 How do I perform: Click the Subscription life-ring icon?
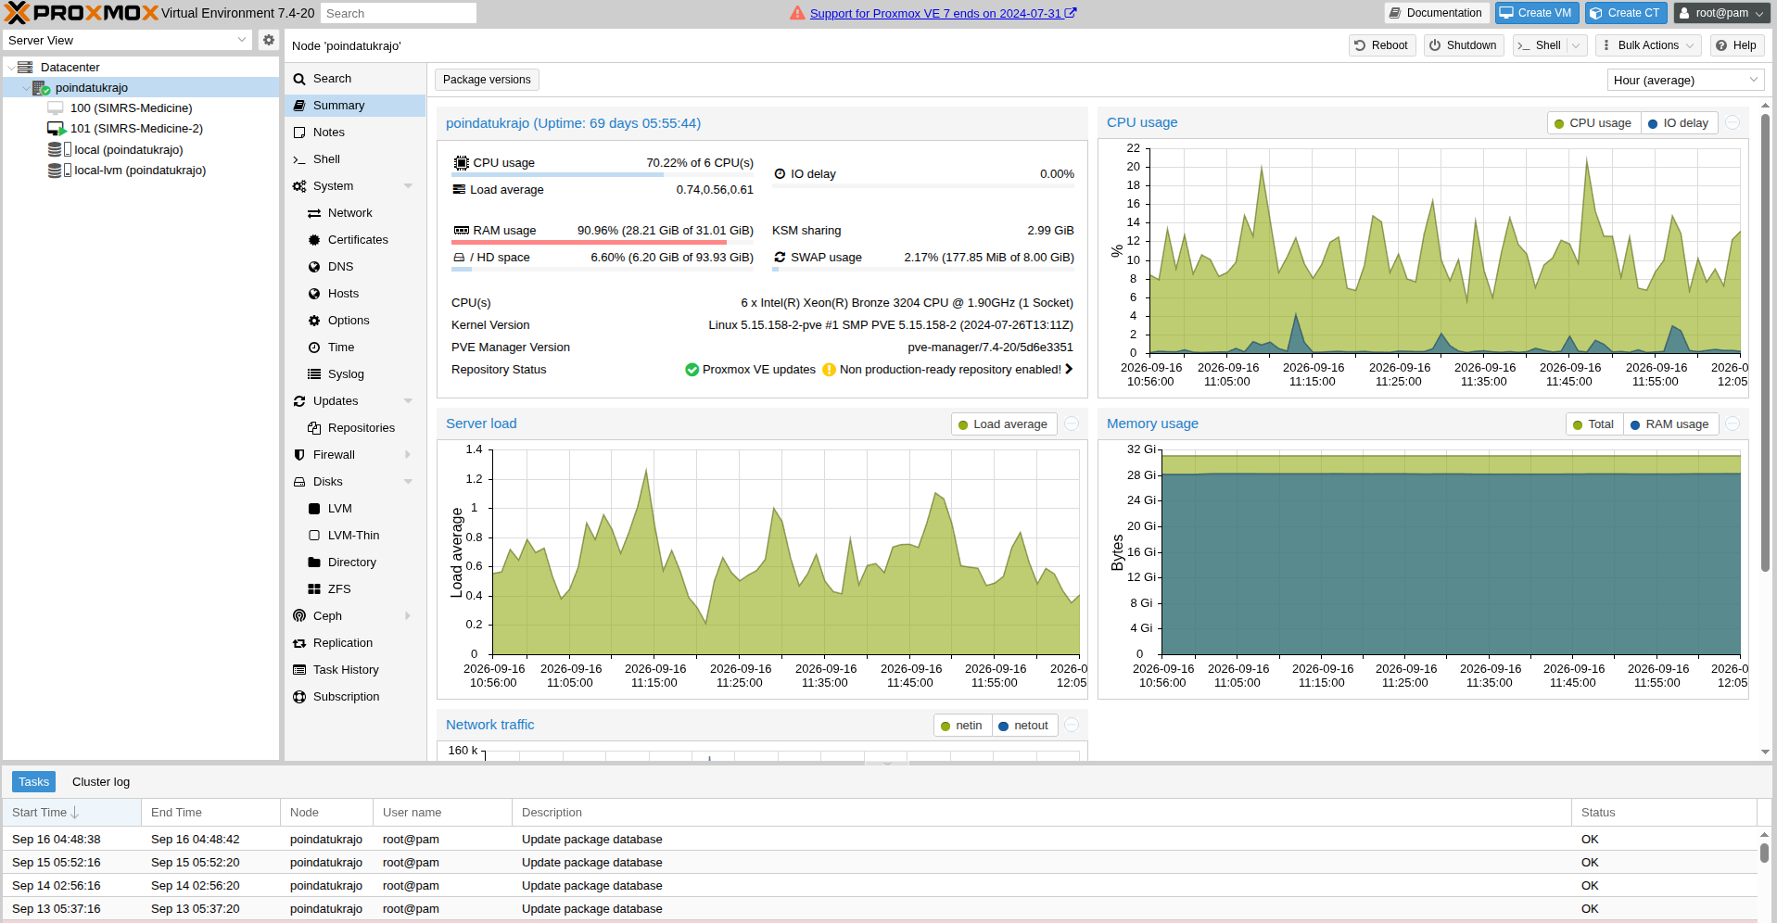(x=299, y=697)
